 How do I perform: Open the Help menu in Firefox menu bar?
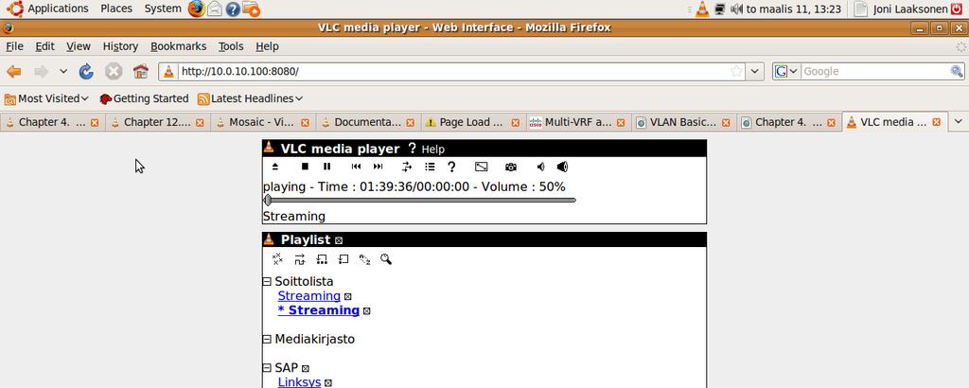pos(267,46)
